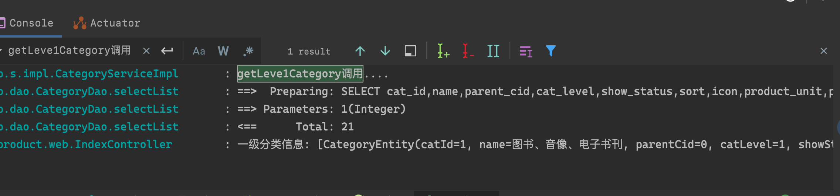The height and width of the screenshot is (196, 840).
Task: Select all occurrences (double cursor icon)
Action: coord(493,51)
